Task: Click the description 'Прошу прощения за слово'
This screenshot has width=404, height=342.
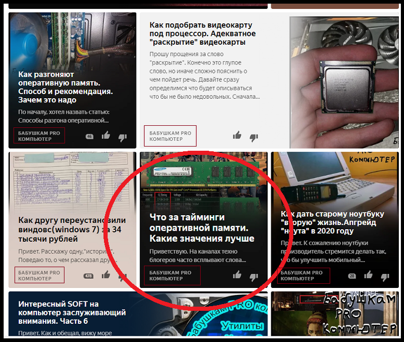Action: (205, 75)
